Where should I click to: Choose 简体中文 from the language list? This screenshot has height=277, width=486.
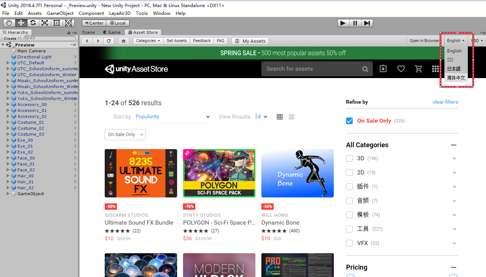[456, 78]
